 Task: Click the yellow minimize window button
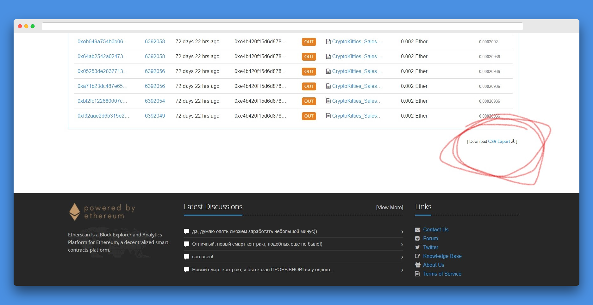coord(26,26)
